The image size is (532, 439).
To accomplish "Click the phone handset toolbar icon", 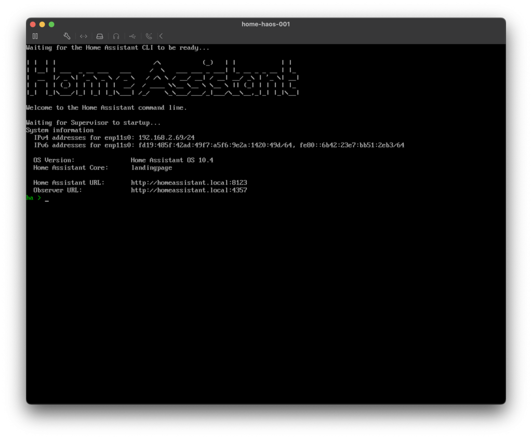I will coord(149,36).
